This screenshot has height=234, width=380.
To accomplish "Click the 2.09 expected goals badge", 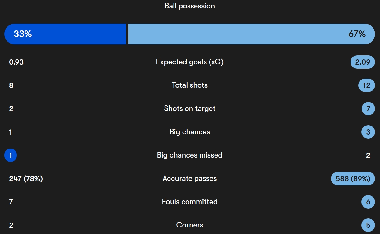I will 363,62.
